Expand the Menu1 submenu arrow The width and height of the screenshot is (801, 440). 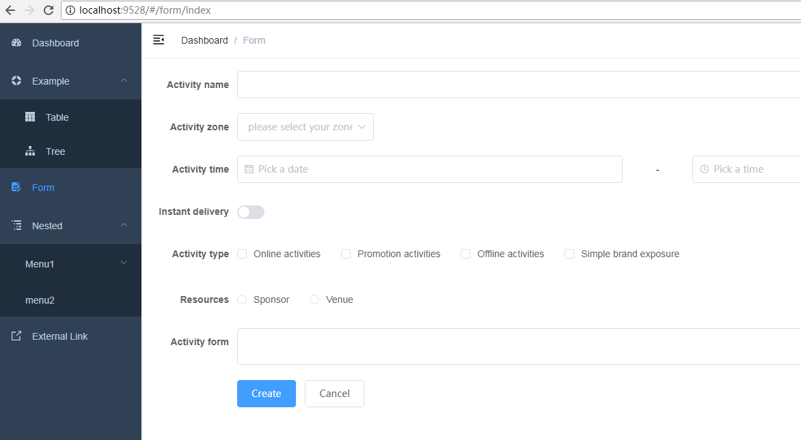124,263
